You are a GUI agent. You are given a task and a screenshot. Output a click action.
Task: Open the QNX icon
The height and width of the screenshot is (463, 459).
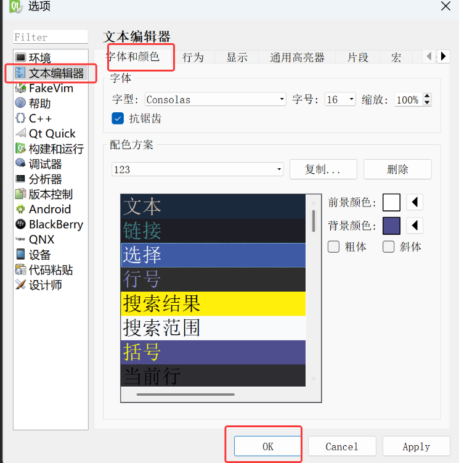tap(20, 239)
